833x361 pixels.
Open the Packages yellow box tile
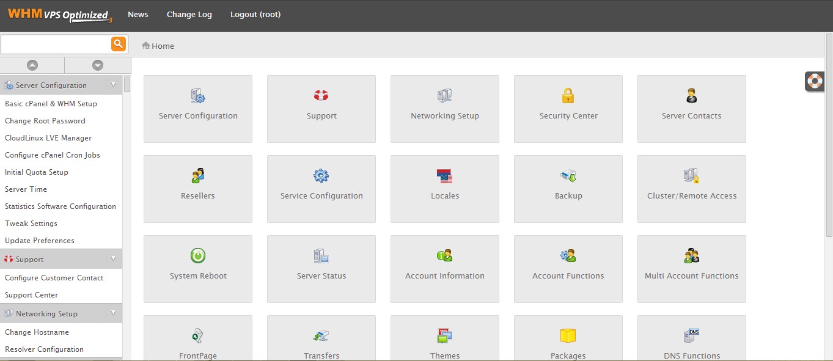click(568, 338)
